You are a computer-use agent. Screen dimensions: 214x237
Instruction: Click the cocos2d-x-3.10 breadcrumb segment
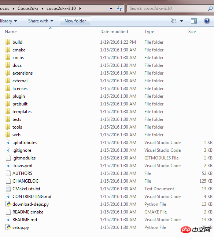[x=61, y=8]
